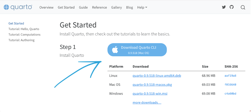
Task: Open the more downloads link
Action: pyautogui.click(x=147, y=103)
